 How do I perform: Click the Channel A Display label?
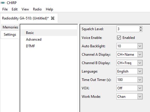[x=96, y=55]
